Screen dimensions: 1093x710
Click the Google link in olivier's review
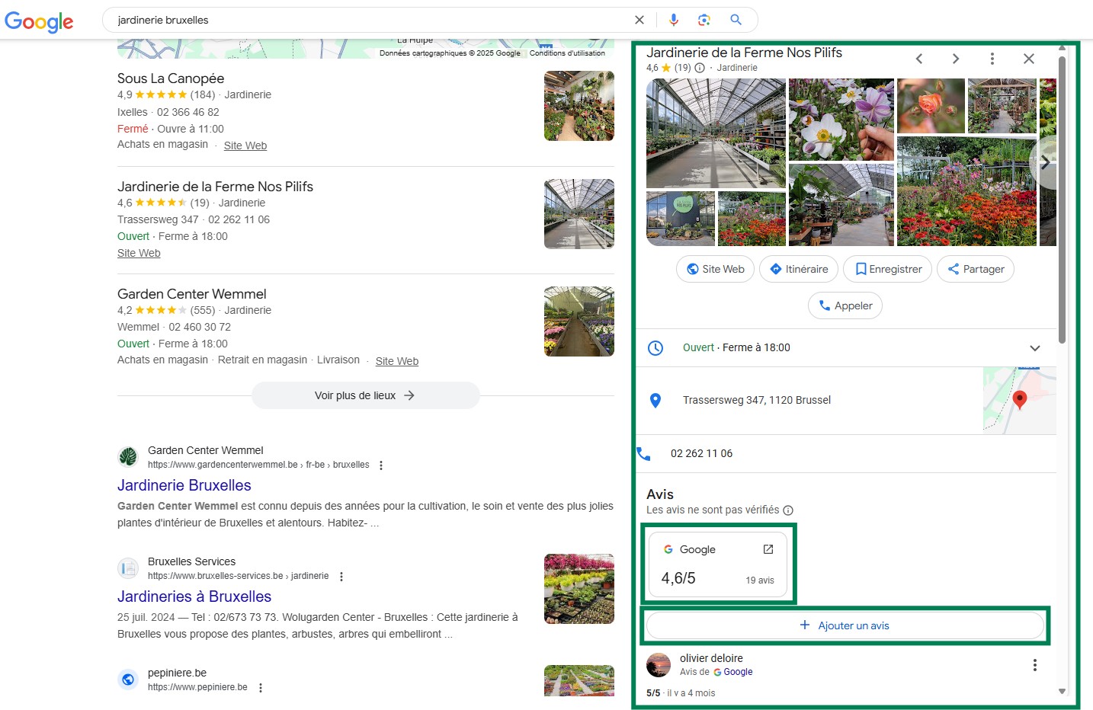coord(738,672)
